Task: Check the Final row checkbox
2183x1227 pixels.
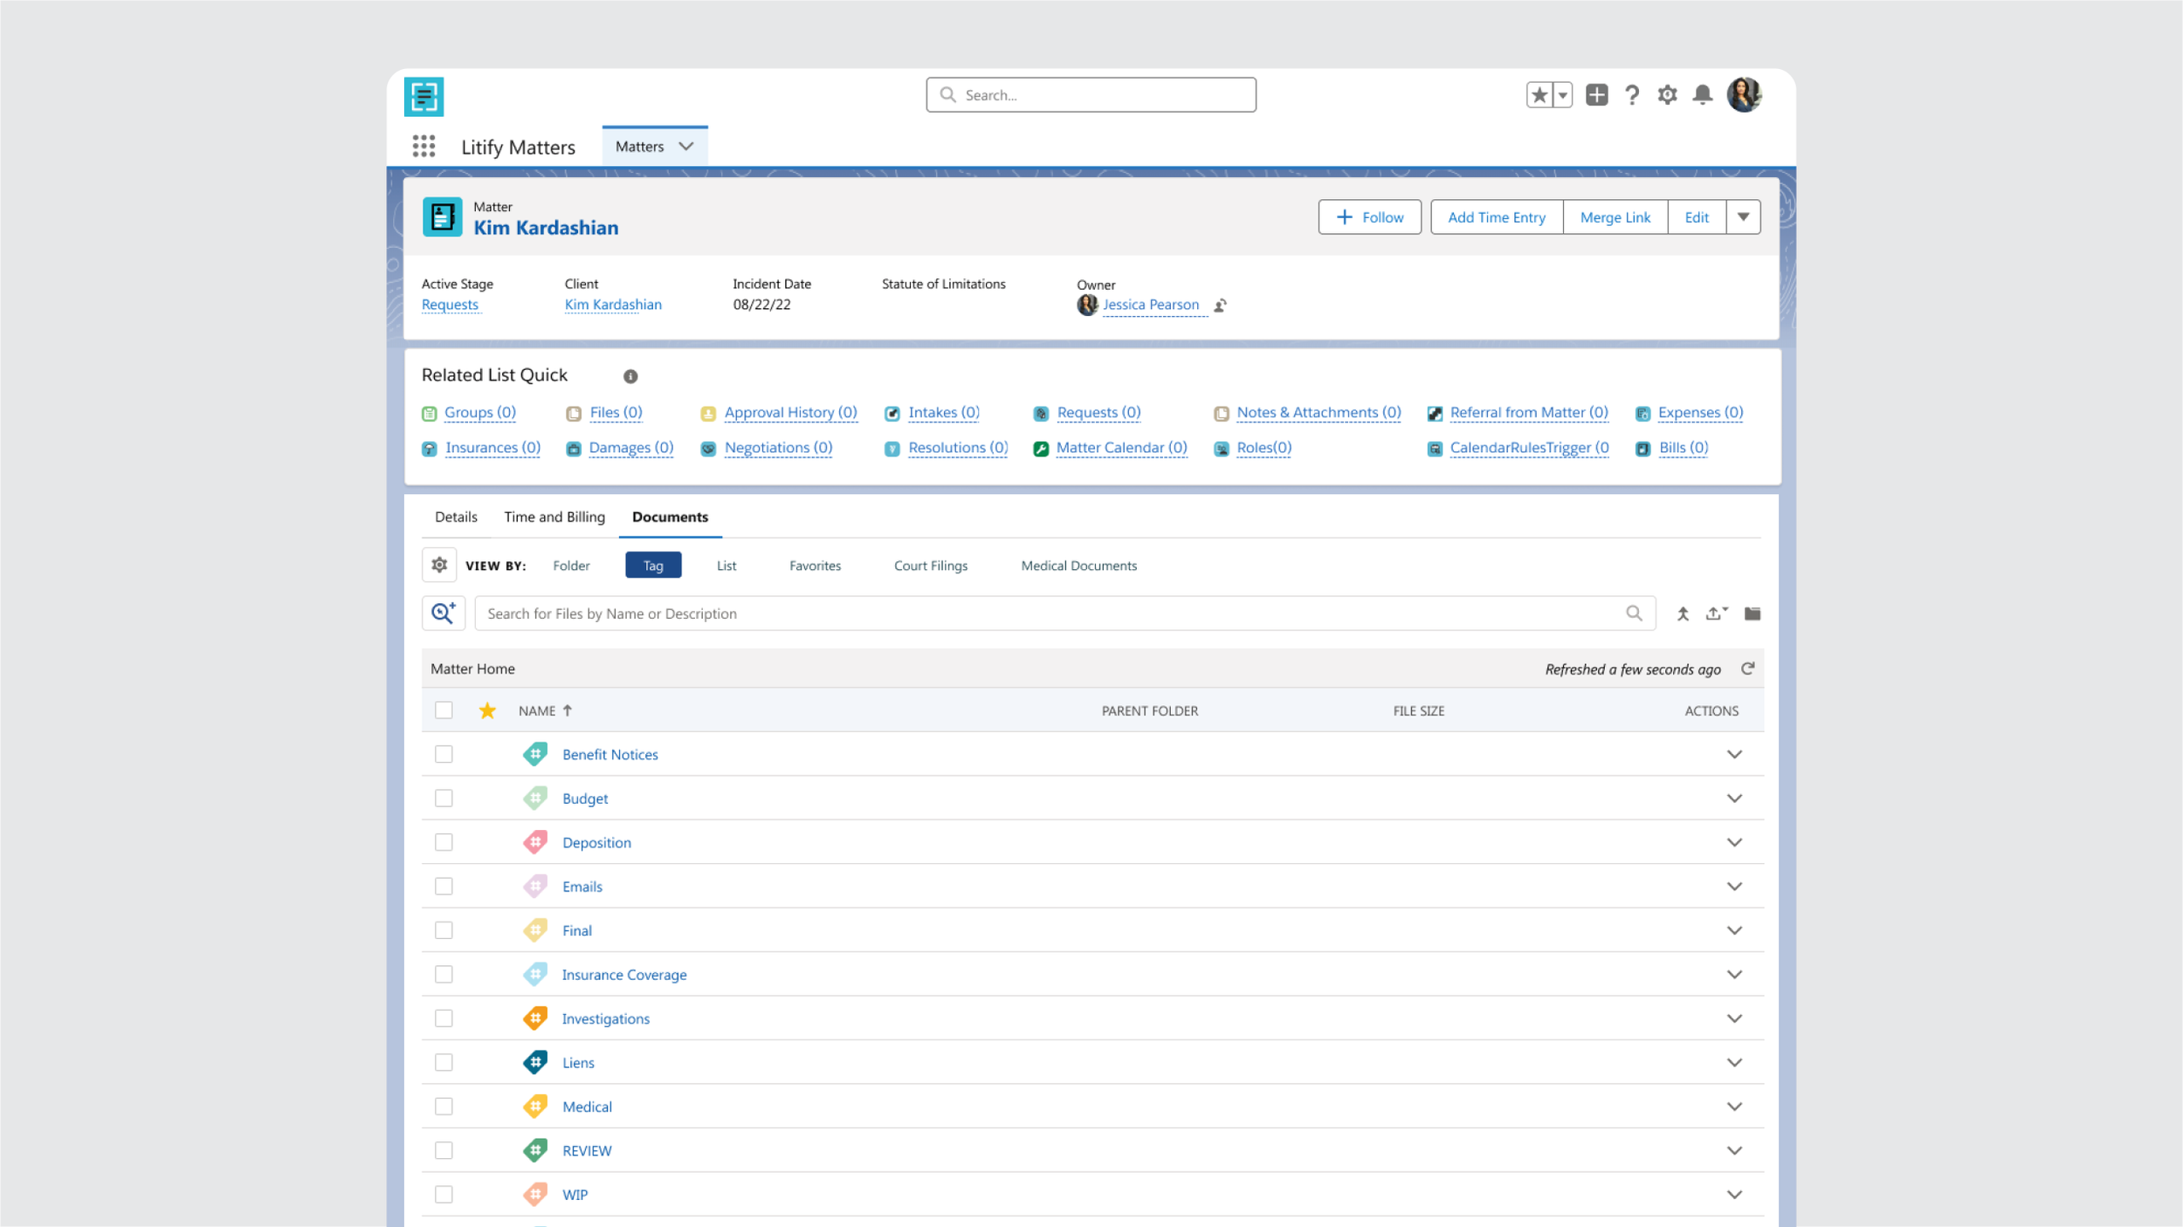Action: pos(444,930)
